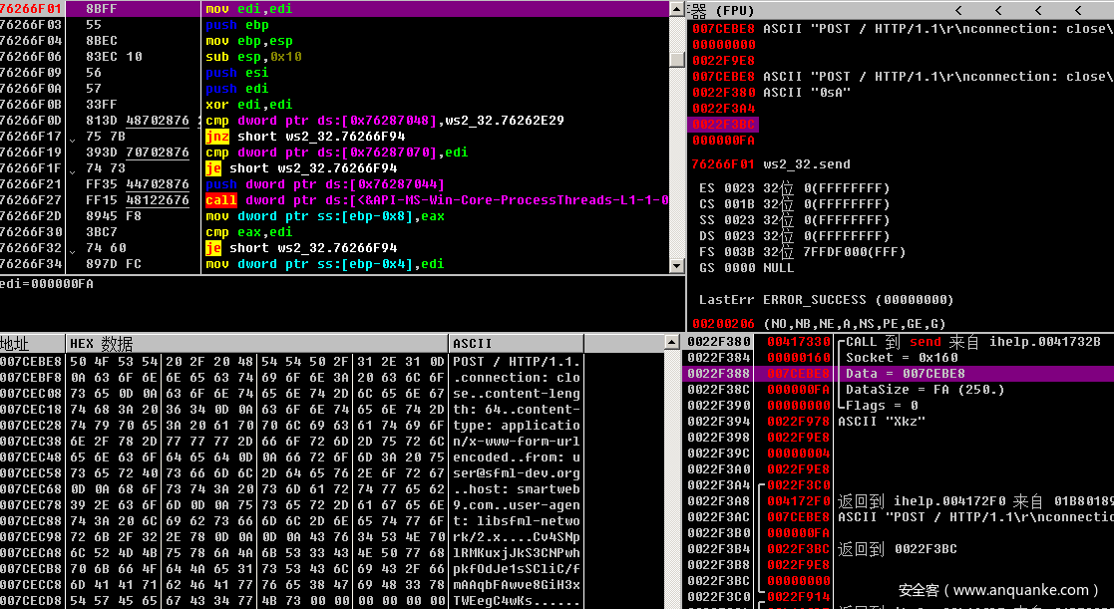Screen dimensions: 1114x609
Task: Click the highlighted 0022F3BC register value
Action: click(723, 125)
